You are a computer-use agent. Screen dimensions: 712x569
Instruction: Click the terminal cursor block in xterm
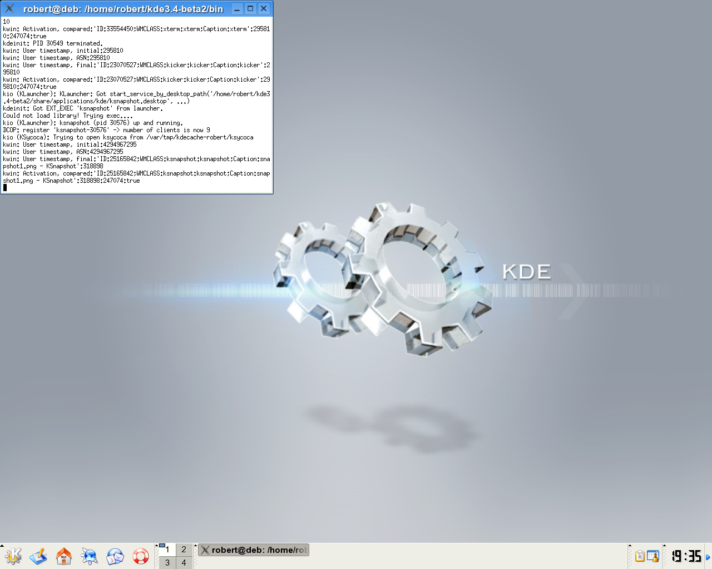point(5,188)
